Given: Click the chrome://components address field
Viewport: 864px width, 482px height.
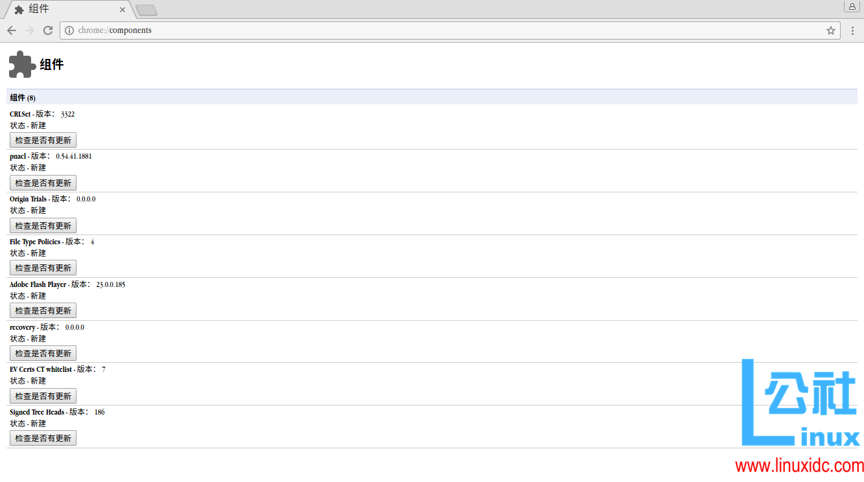Looking at the screenshot, I should 389,30.
